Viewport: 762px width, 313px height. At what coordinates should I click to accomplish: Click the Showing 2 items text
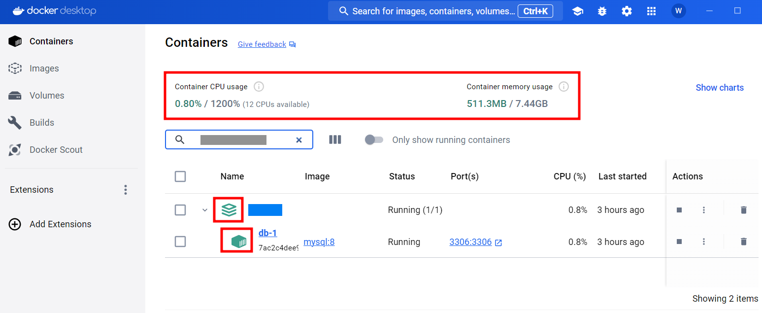point(725,299)
